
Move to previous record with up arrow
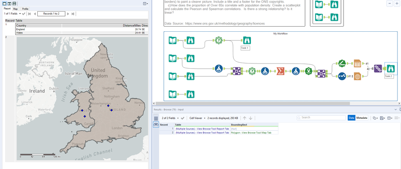244,118
